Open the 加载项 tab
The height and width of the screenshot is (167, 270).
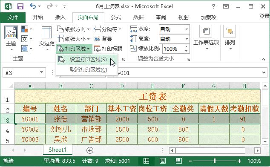tap(209, 17)
